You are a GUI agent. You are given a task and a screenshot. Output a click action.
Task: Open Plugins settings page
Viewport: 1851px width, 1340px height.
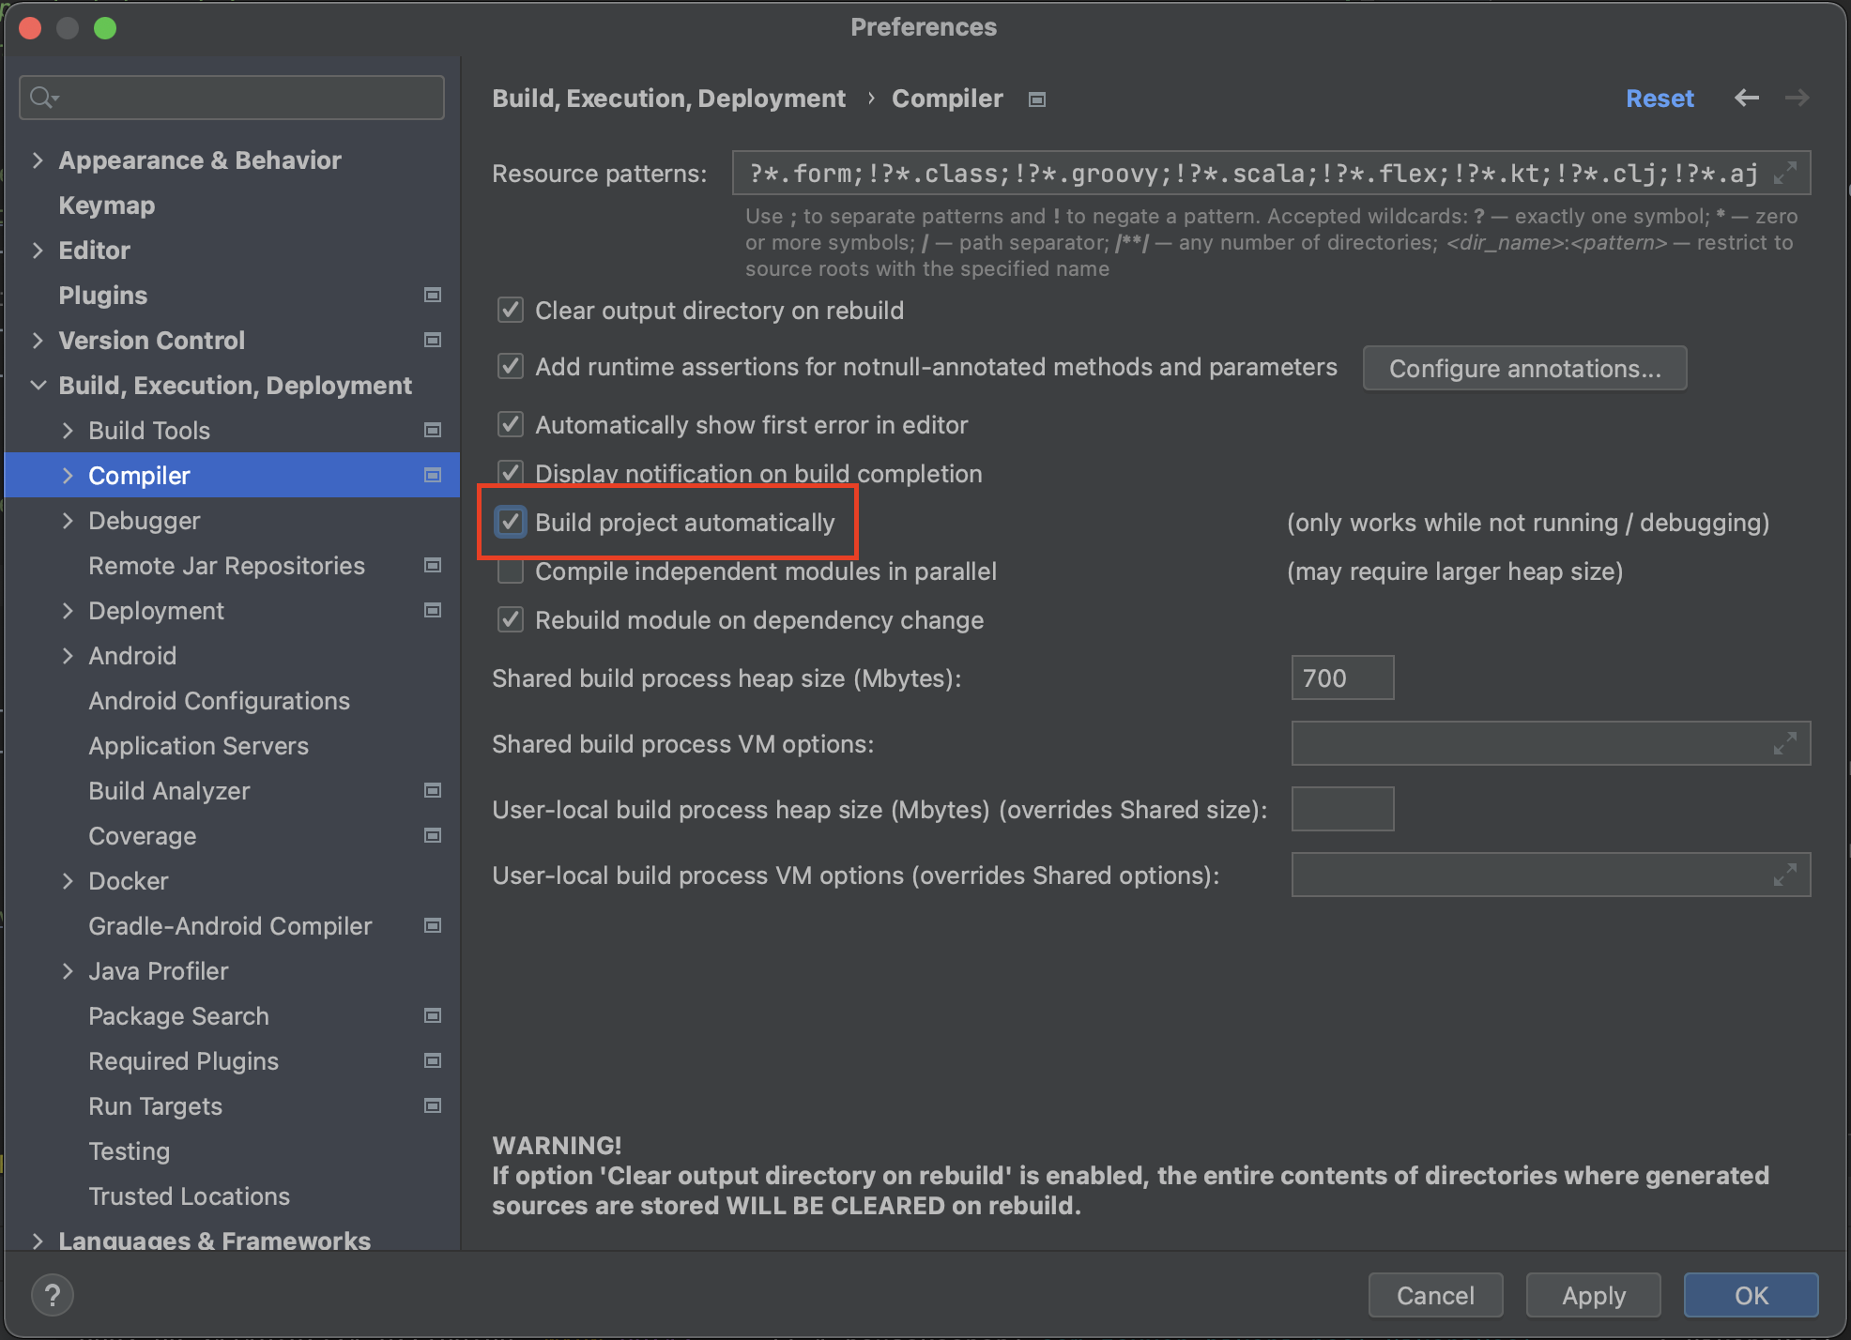tap(103, 296)
